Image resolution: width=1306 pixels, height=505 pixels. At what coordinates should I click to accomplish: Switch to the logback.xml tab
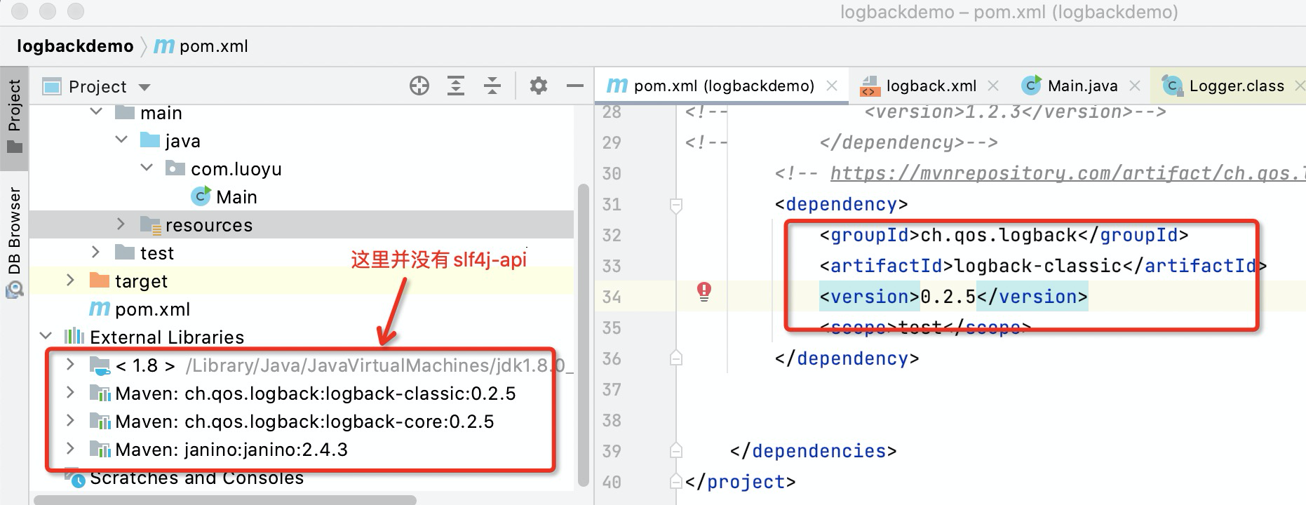[931, 86]
